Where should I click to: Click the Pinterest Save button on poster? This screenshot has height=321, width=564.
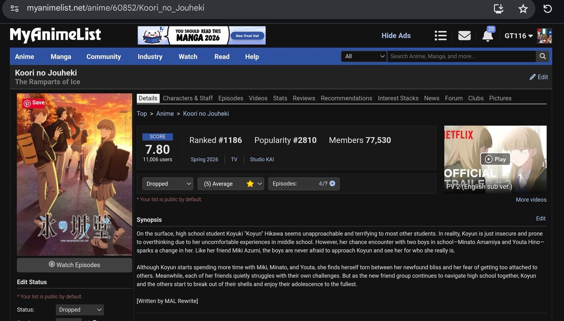34,103
